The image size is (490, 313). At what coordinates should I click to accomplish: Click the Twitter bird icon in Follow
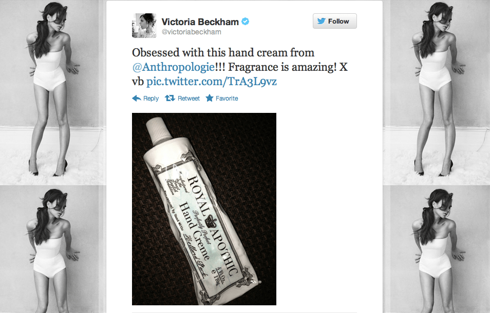(321, 21)
